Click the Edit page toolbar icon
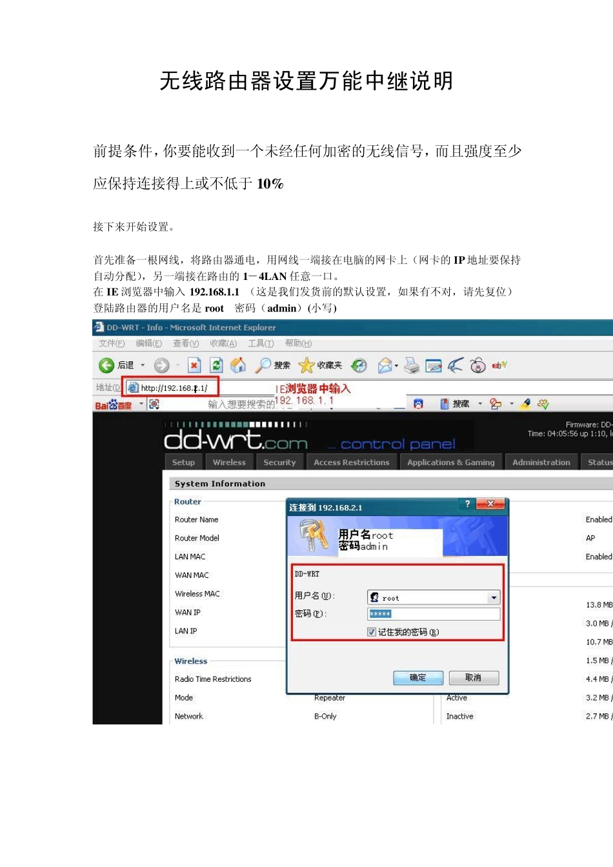 tap(434, 366)
